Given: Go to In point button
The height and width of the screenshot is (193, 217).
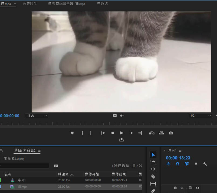Looking at the screenshot, I should [x=103, y=133].
